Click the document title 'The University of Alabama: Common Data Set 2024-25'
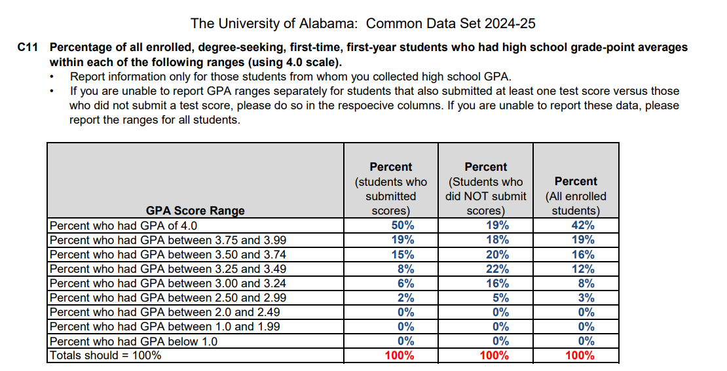 coord(363,24)
